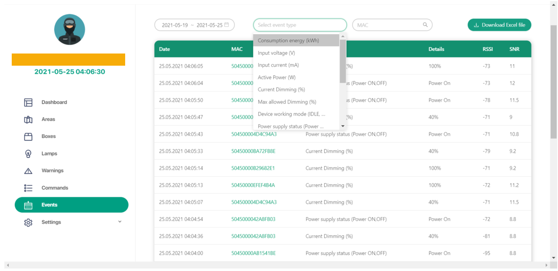Click the Areas map icon
The width and height of the screenshot is (558, 271).
click(x=28, y=120)
